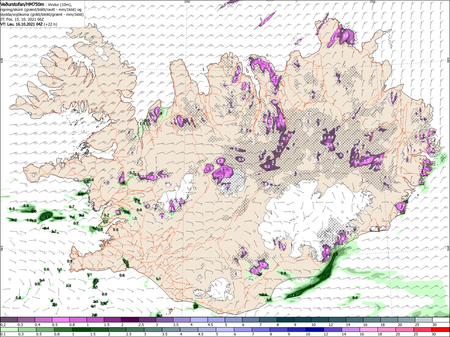
Task: Select the pale grey 25 legend swatch
Action: pyautogui.click(x=423, y=320)
